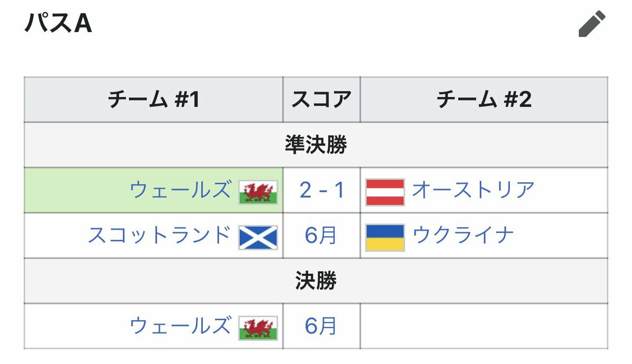Open the オーストリア team link
The height and width of the screenshot is (364, 632).
(x=473, y=190)
